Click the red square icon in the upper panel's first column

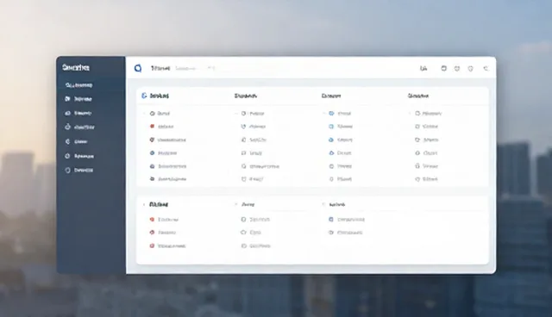(x=152, y=126)
